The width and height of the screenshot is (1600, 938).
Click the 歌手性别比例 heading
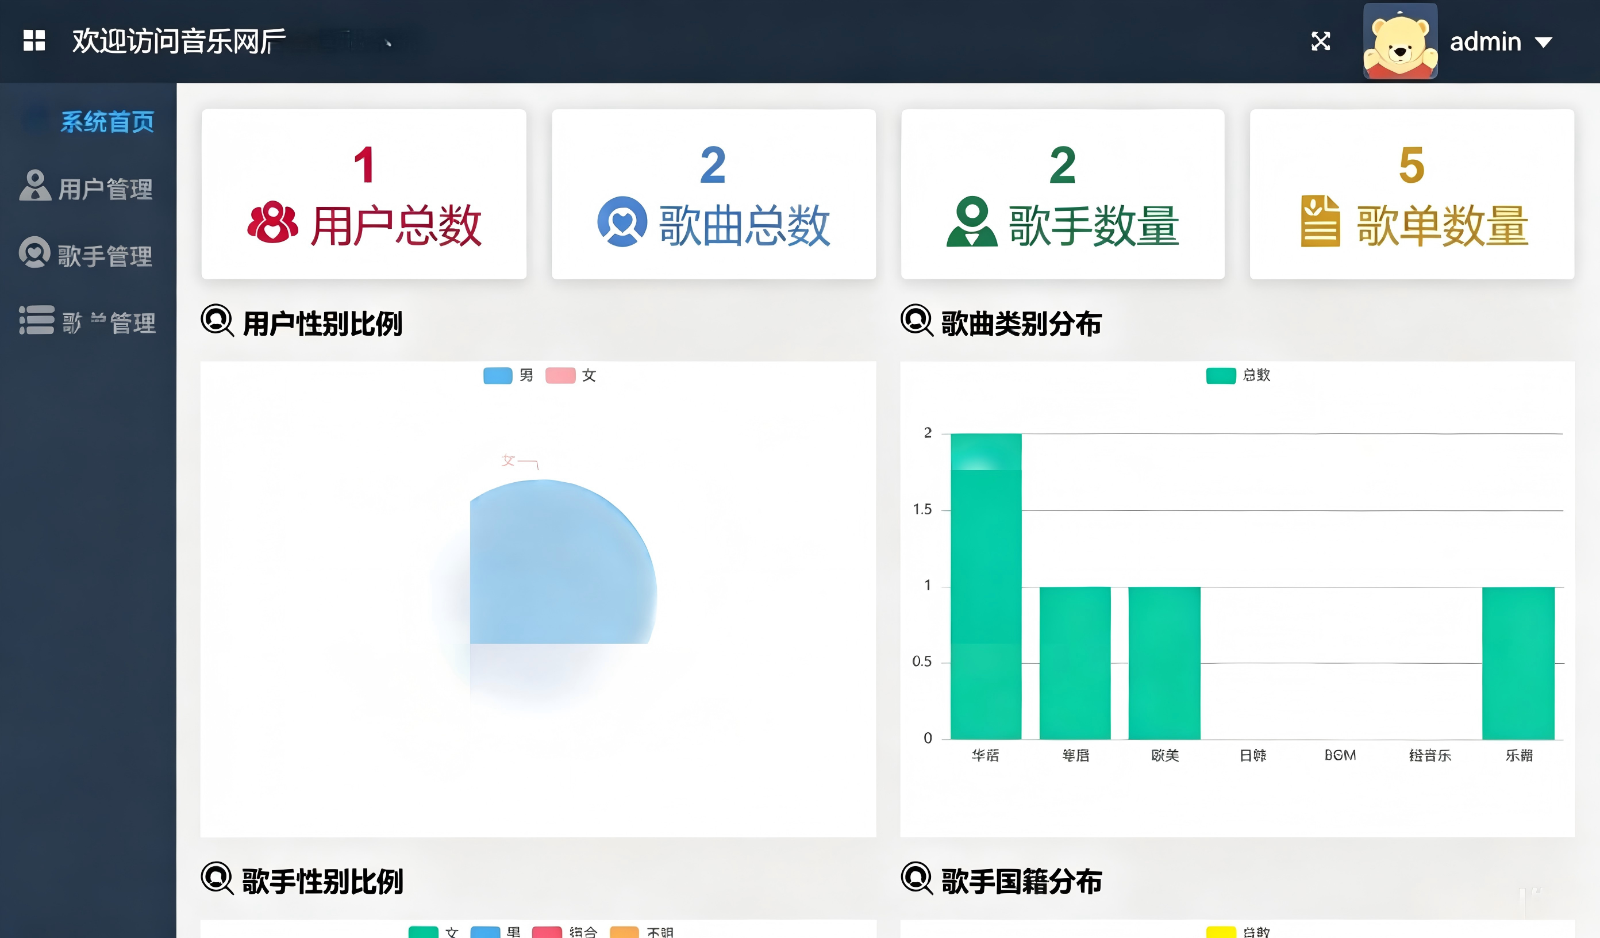click(322, 881)
